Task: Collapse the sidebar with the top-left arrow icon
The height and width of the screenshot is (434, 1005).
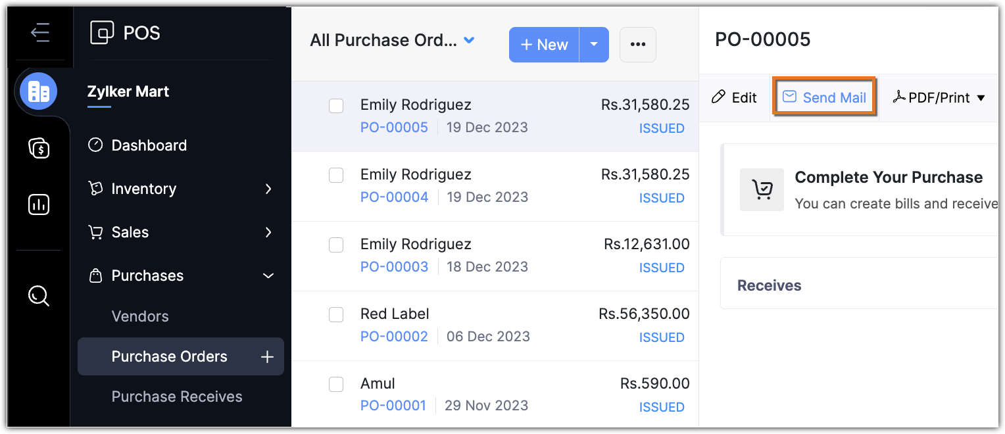Action: 40,32
